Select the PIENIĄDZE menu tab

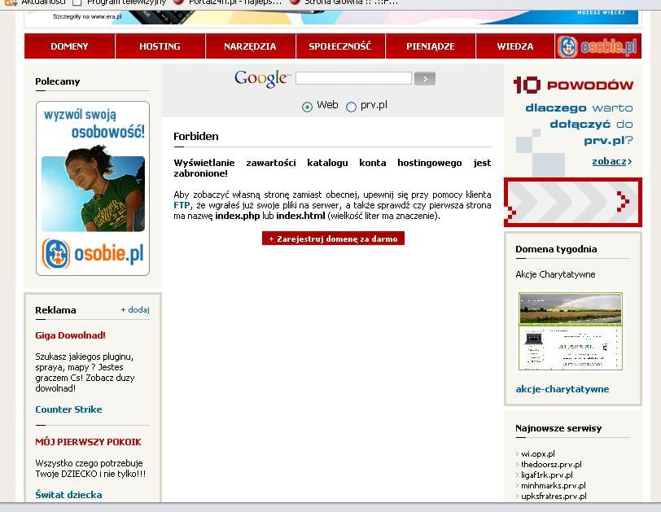click(431, 46)
